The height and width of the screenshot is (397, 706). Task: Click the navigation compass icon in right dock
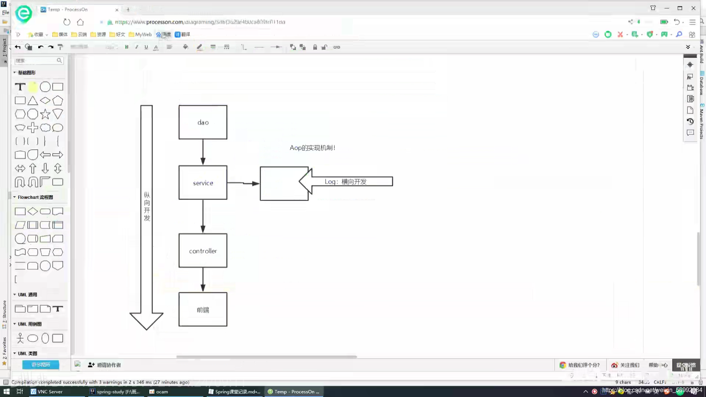click(x=690, y=65)
